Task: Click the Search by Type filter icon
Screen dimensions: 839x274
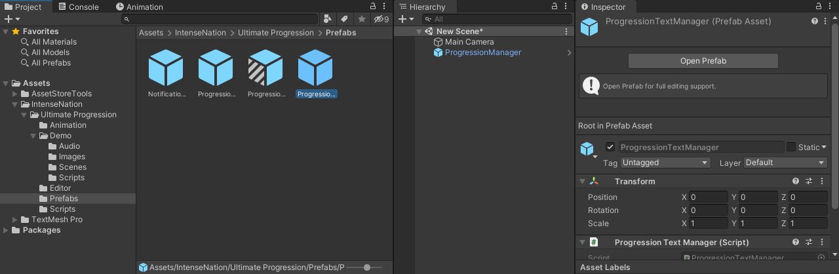Action: [x=329, y=19]
